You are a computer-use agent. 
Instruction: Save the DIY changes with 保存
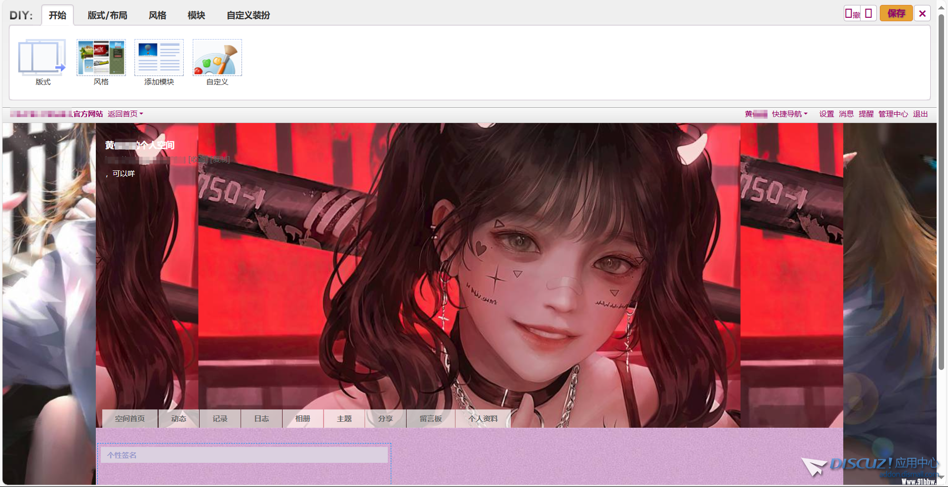[x=896, y=13]
